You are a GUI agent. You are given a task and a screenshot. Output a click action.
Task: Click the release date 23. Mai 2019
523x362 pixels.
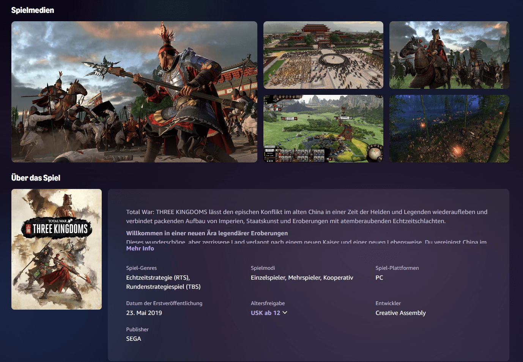pos(144,313)
